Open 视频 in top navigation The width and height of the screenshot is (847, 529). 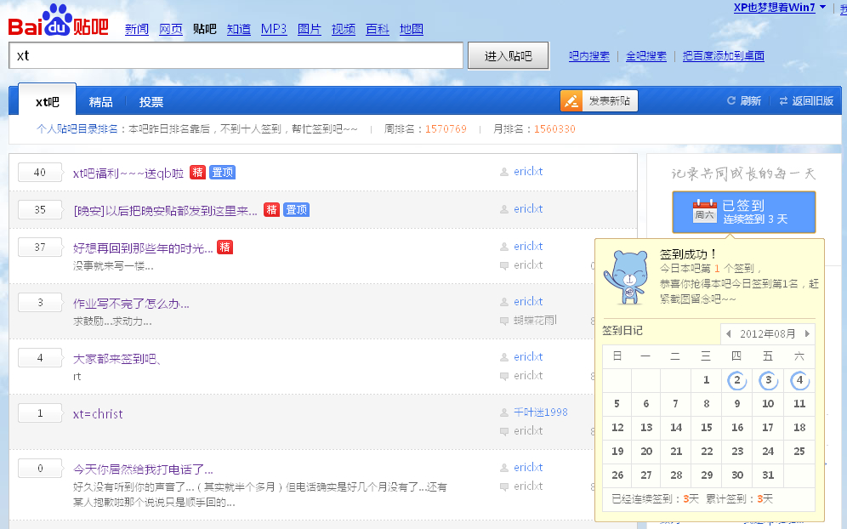344,29
